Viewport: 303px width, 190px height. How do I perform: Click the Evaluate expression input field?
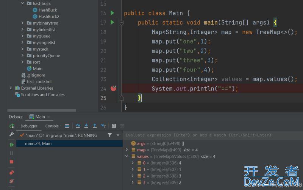[212, 135]
